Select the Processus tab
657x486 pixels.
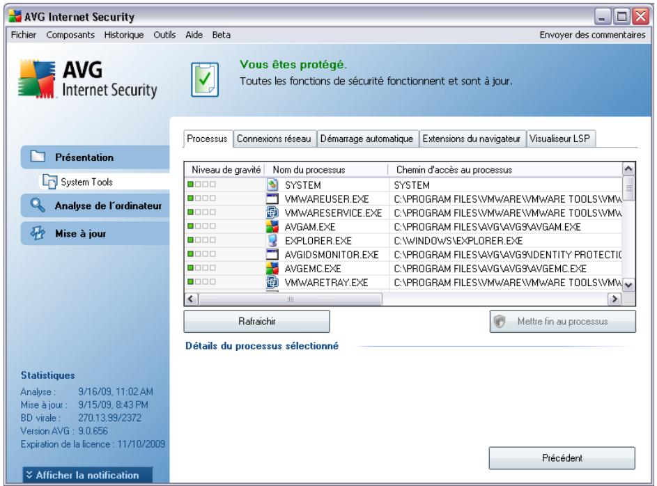[x=207, y=139]
